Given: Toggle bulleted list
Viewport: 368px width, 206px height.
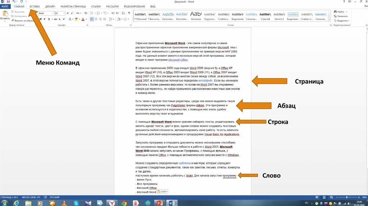Looking at the screenshot, I should (92, 13).
